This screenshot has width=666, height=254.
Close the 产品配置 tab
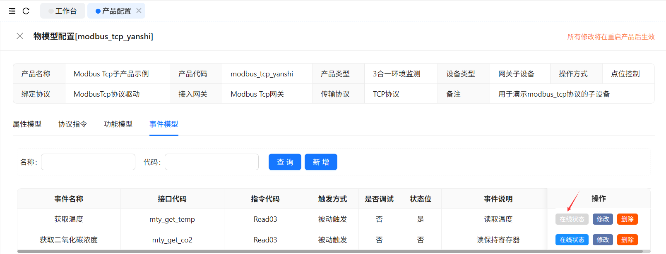point(139,11)
